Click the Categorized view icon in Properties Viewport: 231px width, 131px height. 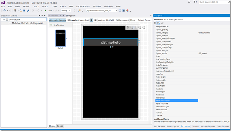pyautogui.click(x=155, y=23)
